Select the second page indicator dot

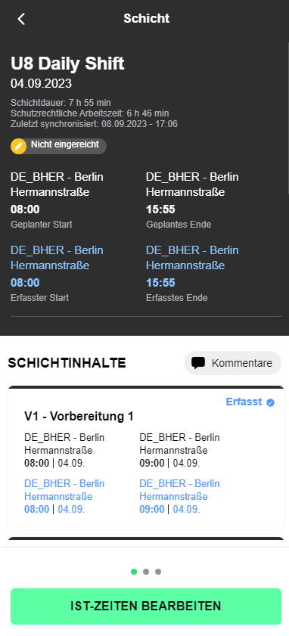point(146,572)
